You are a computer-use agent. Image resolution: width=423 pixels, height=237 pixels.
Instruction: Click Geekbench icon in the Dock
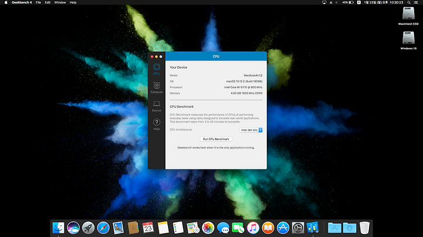[313, 228]
